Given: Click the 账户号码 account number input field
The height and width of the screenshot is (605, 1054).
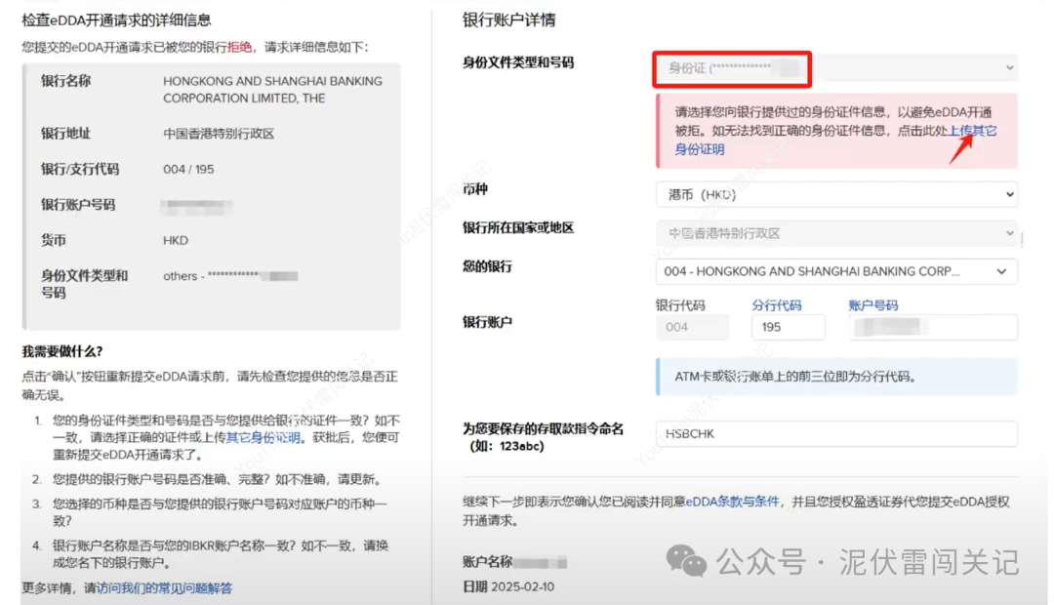Looking at the screenshot, I should point(931,328).
